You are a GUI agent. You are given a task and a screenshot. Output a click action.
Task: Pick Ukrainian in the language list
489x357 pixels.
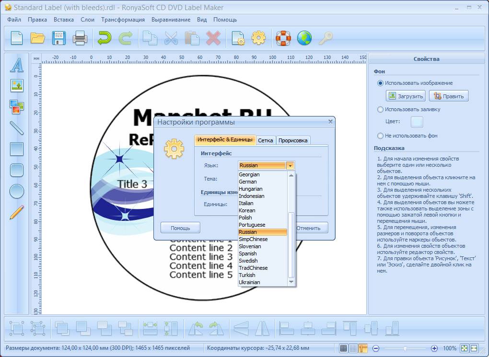pyautogui.click(x=262, y=282)
